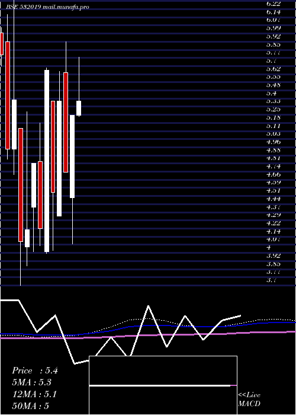Click the 6.22 price axis label
The width and height of the screenshot is (296, 415).
(x=274, y=4)
